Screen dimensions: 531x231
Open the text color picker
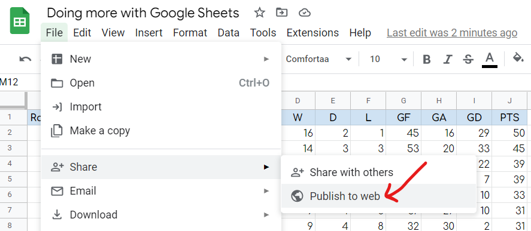pyautogui.click(x=489, y=60)
